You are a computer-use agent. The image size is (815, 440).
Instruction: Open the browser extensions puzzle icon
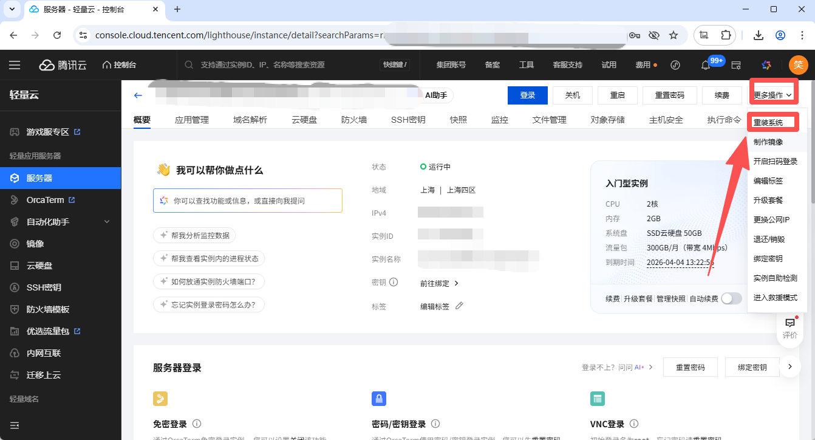(x=726, y=35)
